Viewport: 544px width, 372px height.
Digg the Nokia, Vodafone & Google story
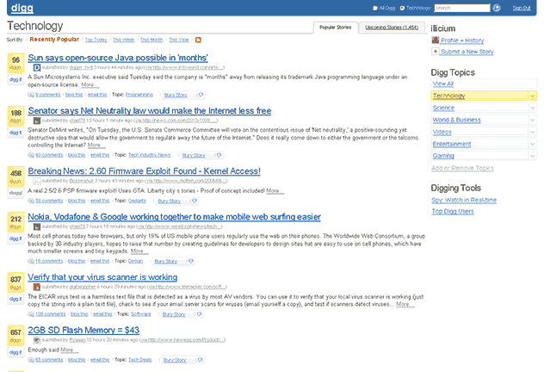pos(15,239)
